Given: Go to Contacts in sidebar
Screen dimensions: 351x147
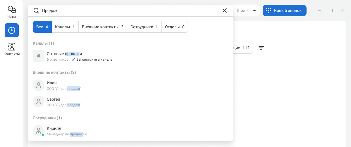Looking at the screenshot, I should tap(12, 49).
